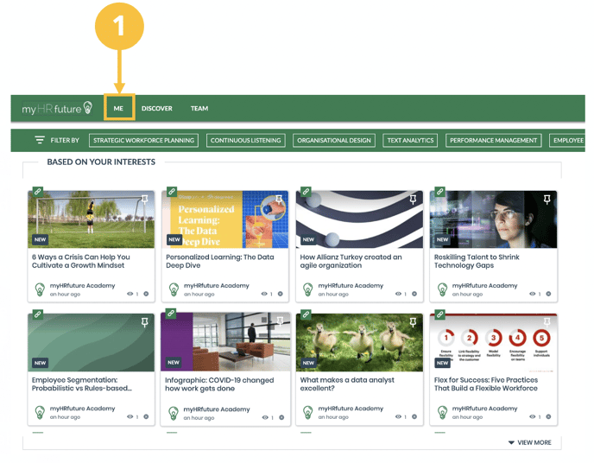
Task: Click link icon on Employee Segmentation card
Action: coord(37,314)
